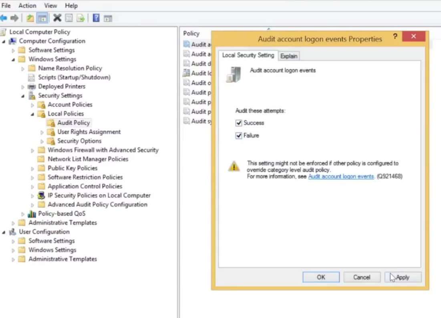Select Software Restriction Policies tree item
This screenshot has width=441, height=318.
tap(85, 177)
